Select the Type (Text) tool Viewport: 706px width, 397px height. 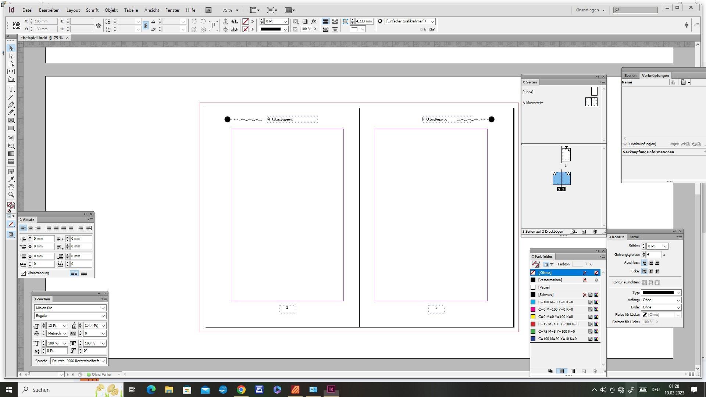(x=11, y=89)
